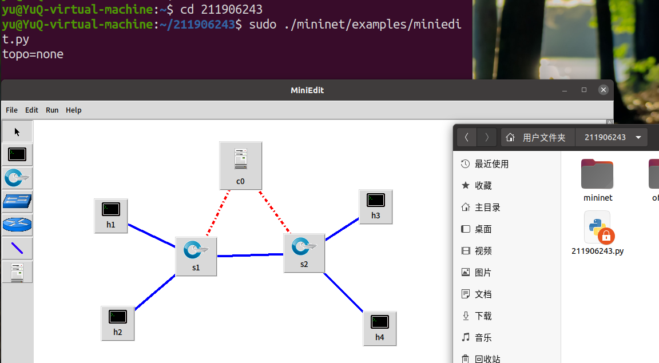Select the Controller tool in toolbar

(17, 272)
